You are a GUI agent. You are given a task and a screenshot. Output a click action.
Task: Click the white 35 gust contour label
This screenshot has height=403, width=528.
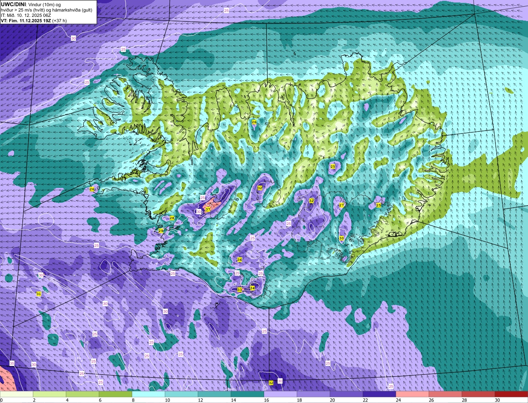(12, 363)
